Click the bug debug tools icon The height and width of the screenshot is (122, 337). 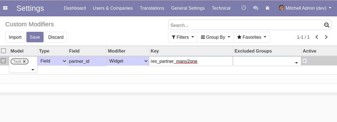268,8
